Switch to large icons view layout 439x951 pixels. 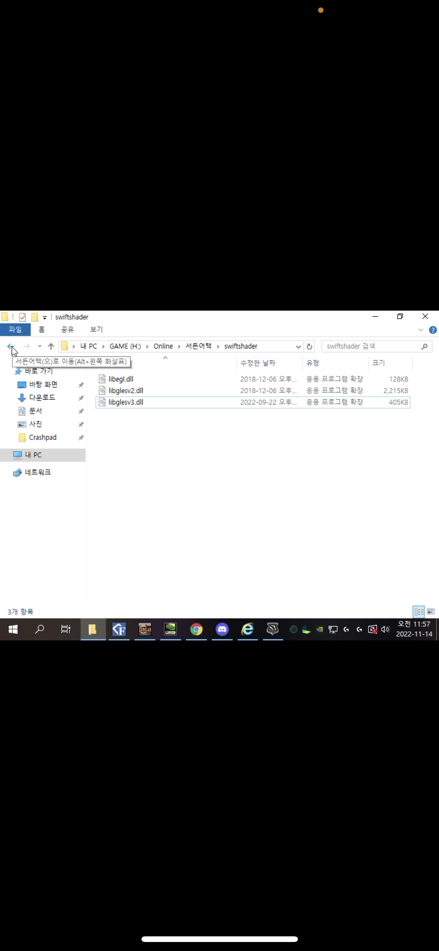pos(431,611)
